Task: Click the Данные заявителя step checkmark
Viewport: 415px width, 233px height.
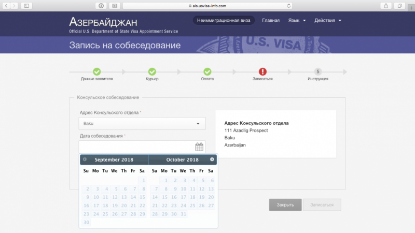Action: (96, 71)
